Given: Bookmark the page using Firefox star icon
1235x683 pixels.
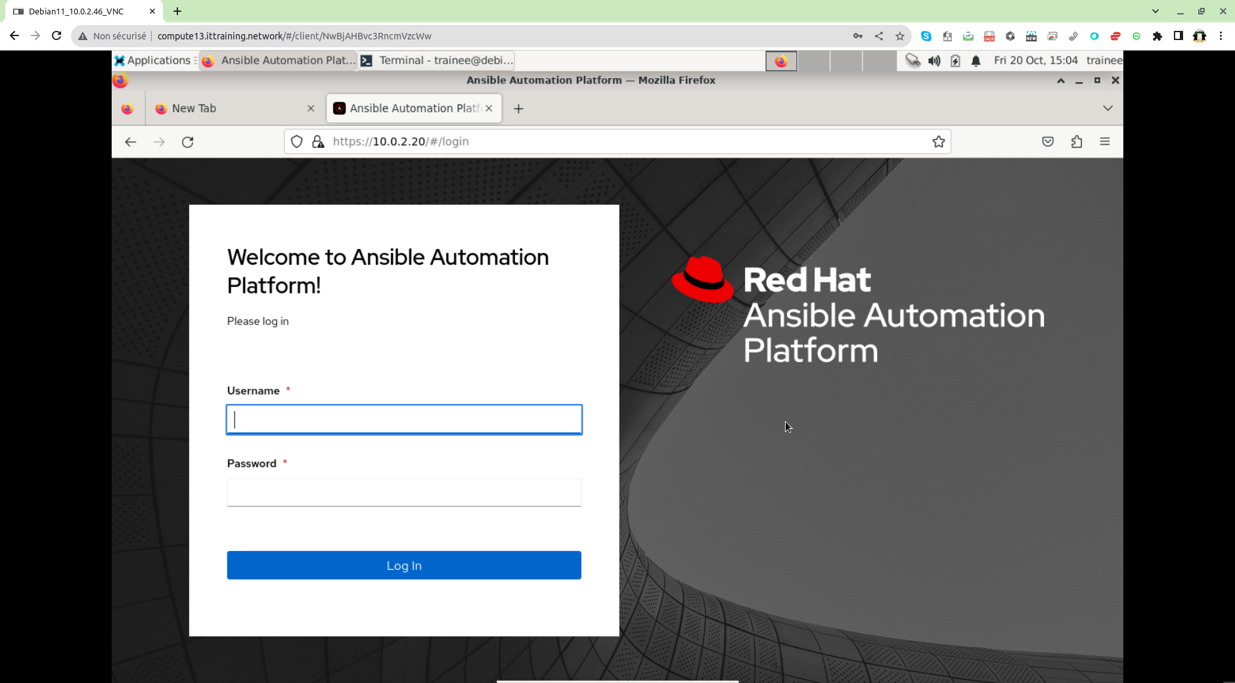Looking at the screenshot, I should tap(939, 142).
